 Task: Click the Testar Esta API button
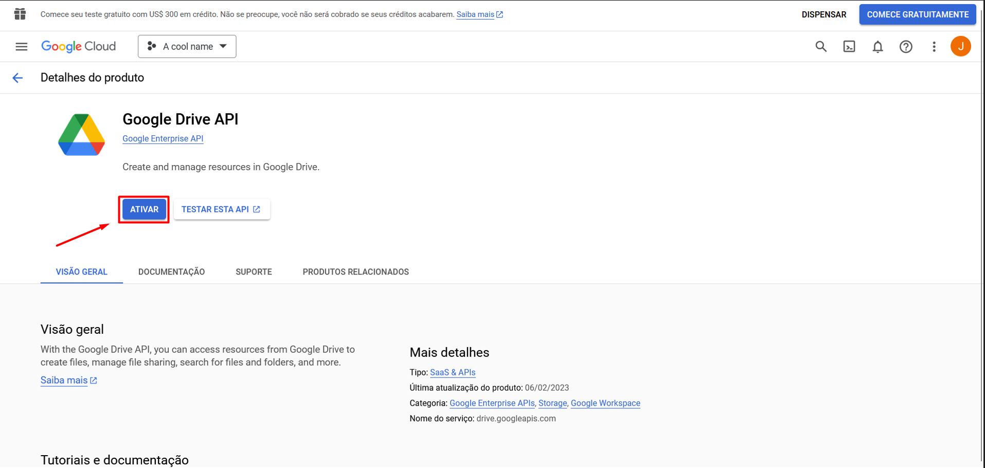(x=222, y=209)
